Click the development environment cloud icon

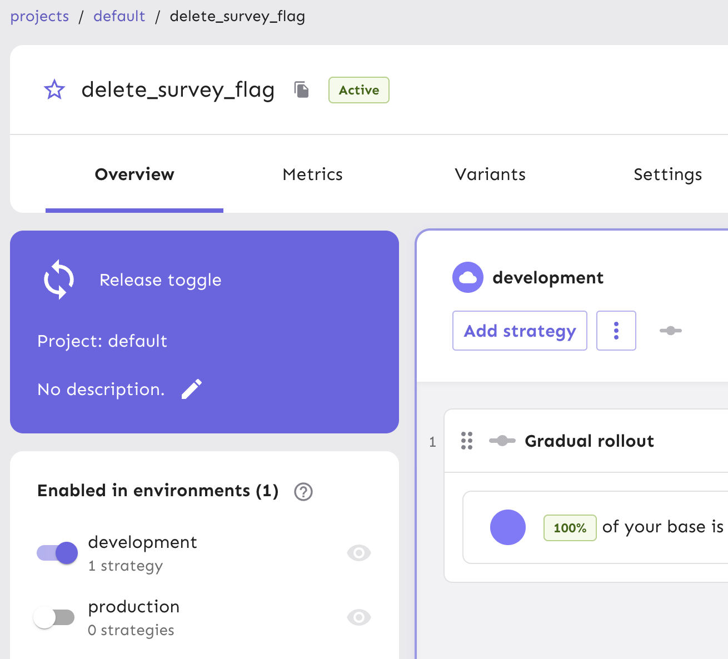[x=467, y=277]
